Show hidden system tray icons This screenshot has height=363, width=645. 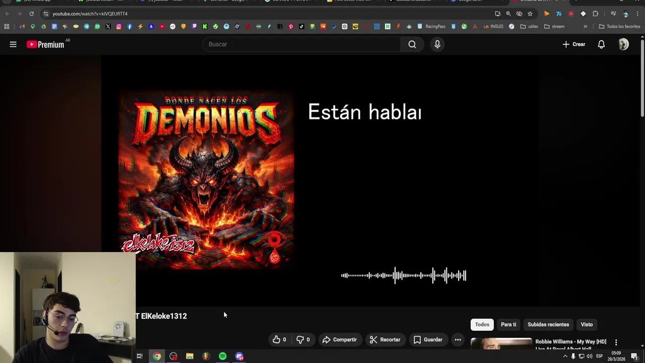(565, 356)
